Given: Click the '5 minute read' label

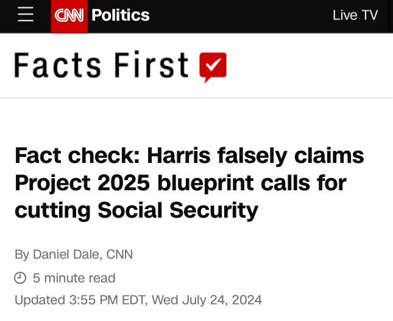Looking at the screenshot, I should pos(74,278).
